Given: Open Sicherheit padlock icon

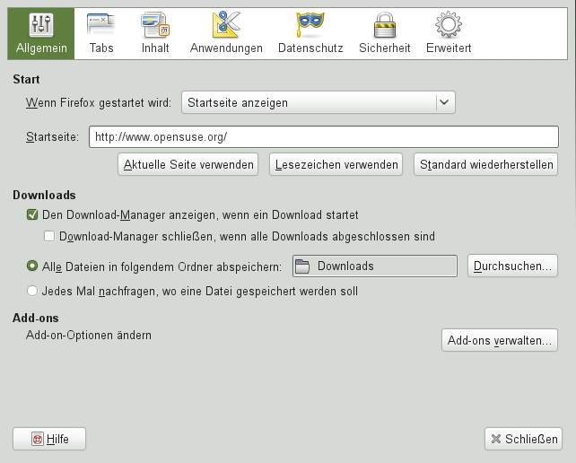Looking at the screenshot, I should click(384, 25).
